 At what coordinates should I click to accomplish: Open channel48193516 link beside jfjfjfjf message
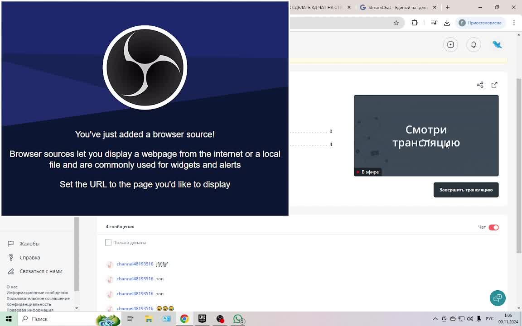click(x=135, y=264)
